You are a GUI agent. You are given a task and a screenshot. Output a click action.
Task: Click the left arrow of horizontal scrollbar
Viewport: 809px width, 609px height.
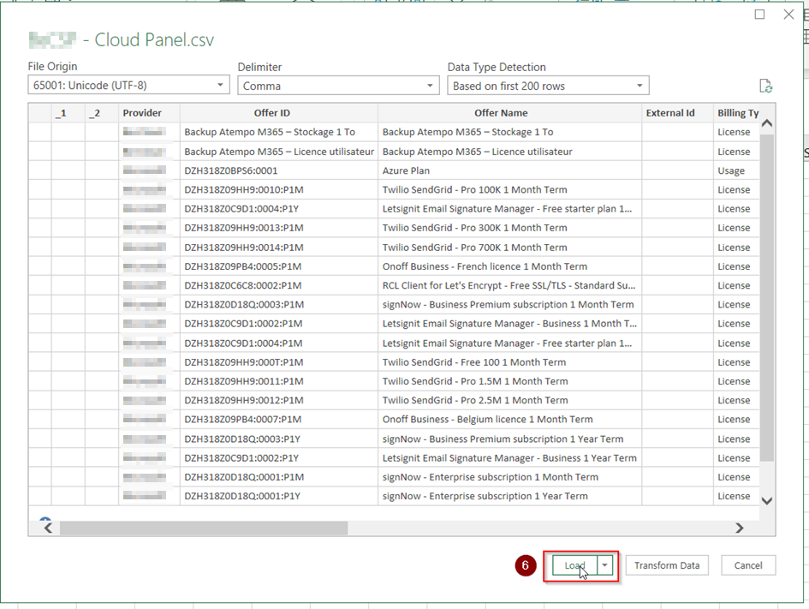48,528
